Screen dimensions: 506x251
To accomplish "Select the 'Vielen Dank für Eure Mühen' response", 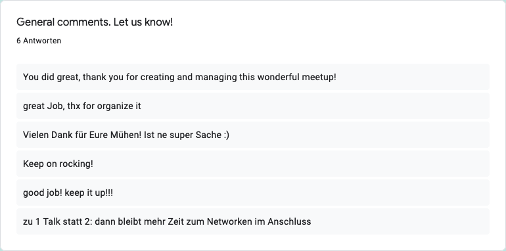I will coord(253,135).
